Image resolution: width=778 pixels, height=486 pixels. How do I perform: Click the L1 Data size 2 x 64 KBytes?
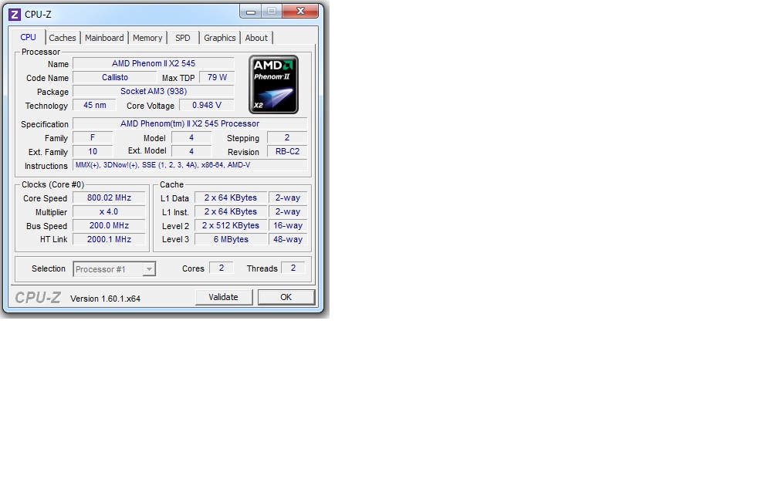[231, 197]
